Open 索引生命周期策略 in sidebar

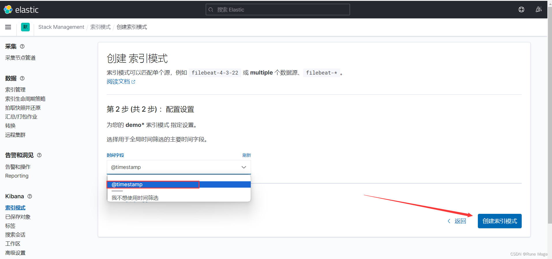click(x=25, y=99)
